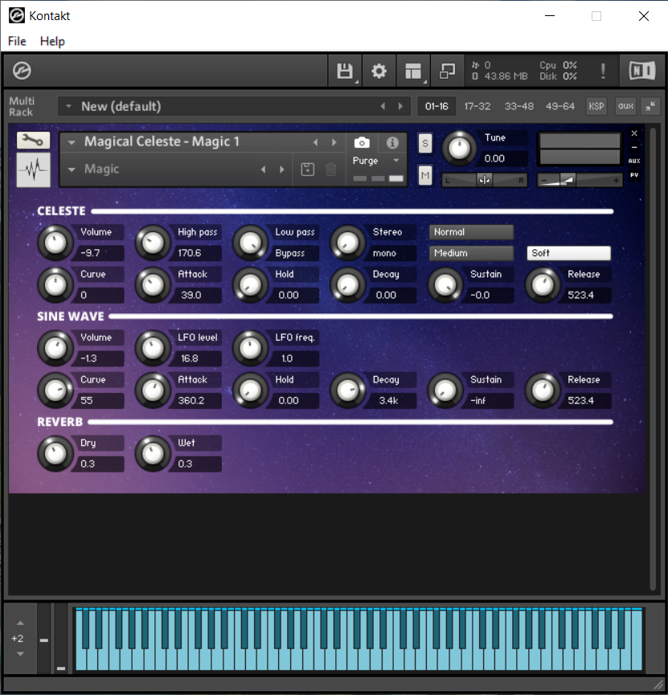Open the File menu
The image size is (668, 695).
point(17,41)
